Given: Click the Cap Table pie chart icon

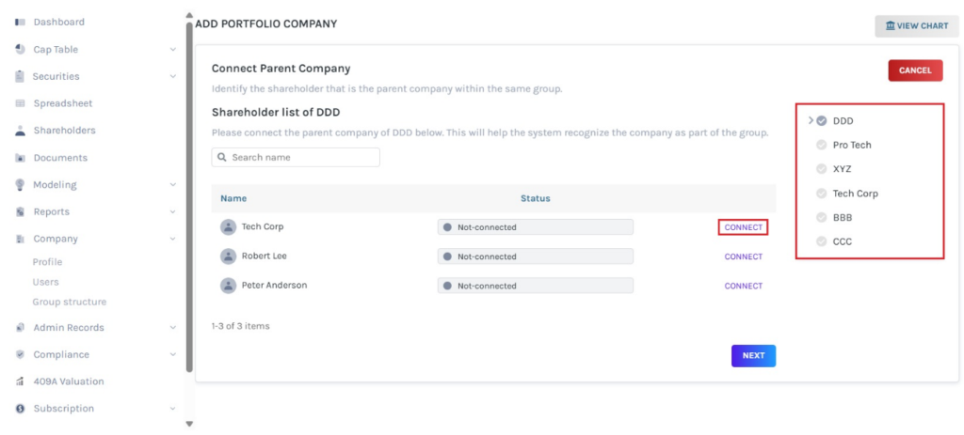Looking at the screenshot, I should pyautogui.click(x=20, y=50).
